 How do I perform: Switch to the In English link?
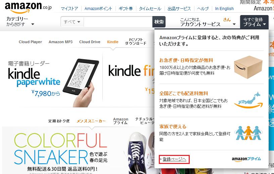(x=224, y=9)
